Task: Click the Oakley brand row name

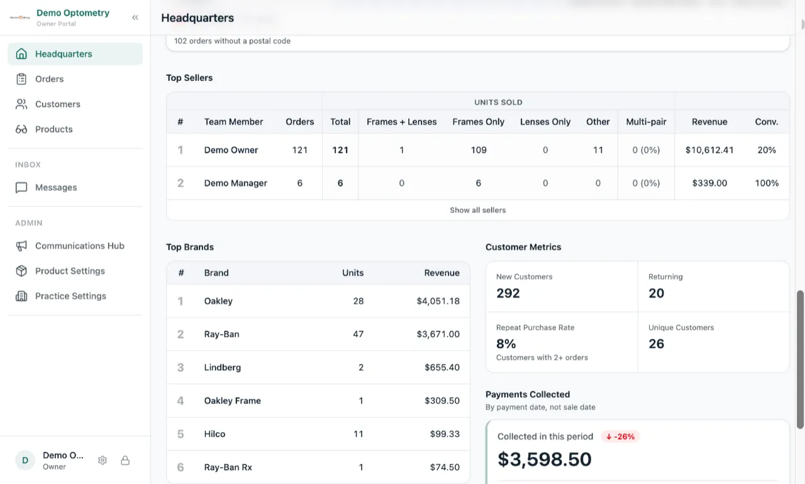Action: pyautogui.click(x=218, y=301)
